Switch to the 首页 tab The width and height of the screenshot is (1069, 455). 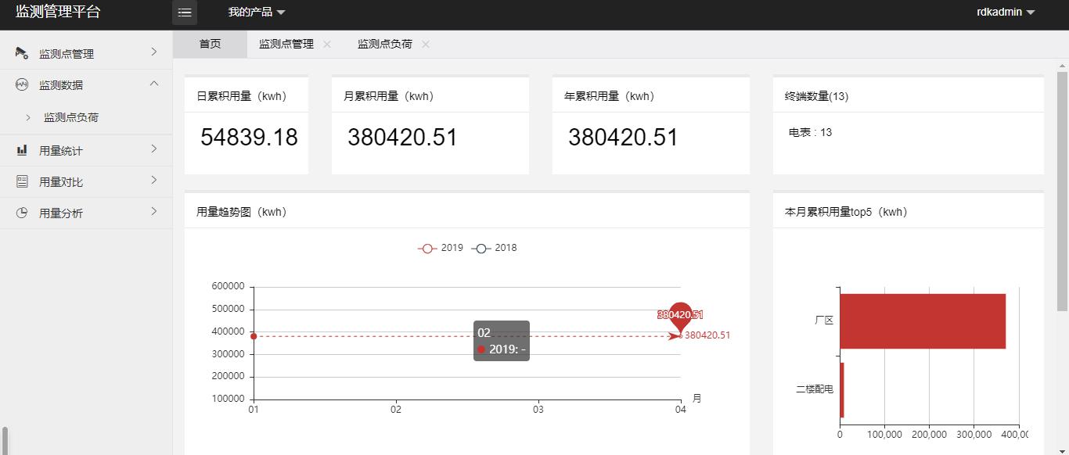(x=210, y=45)
